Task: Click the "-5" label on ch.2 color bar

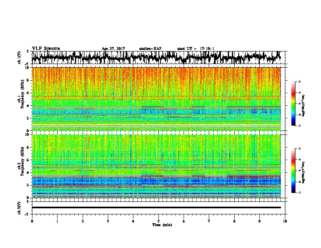Action: (299, 171)
